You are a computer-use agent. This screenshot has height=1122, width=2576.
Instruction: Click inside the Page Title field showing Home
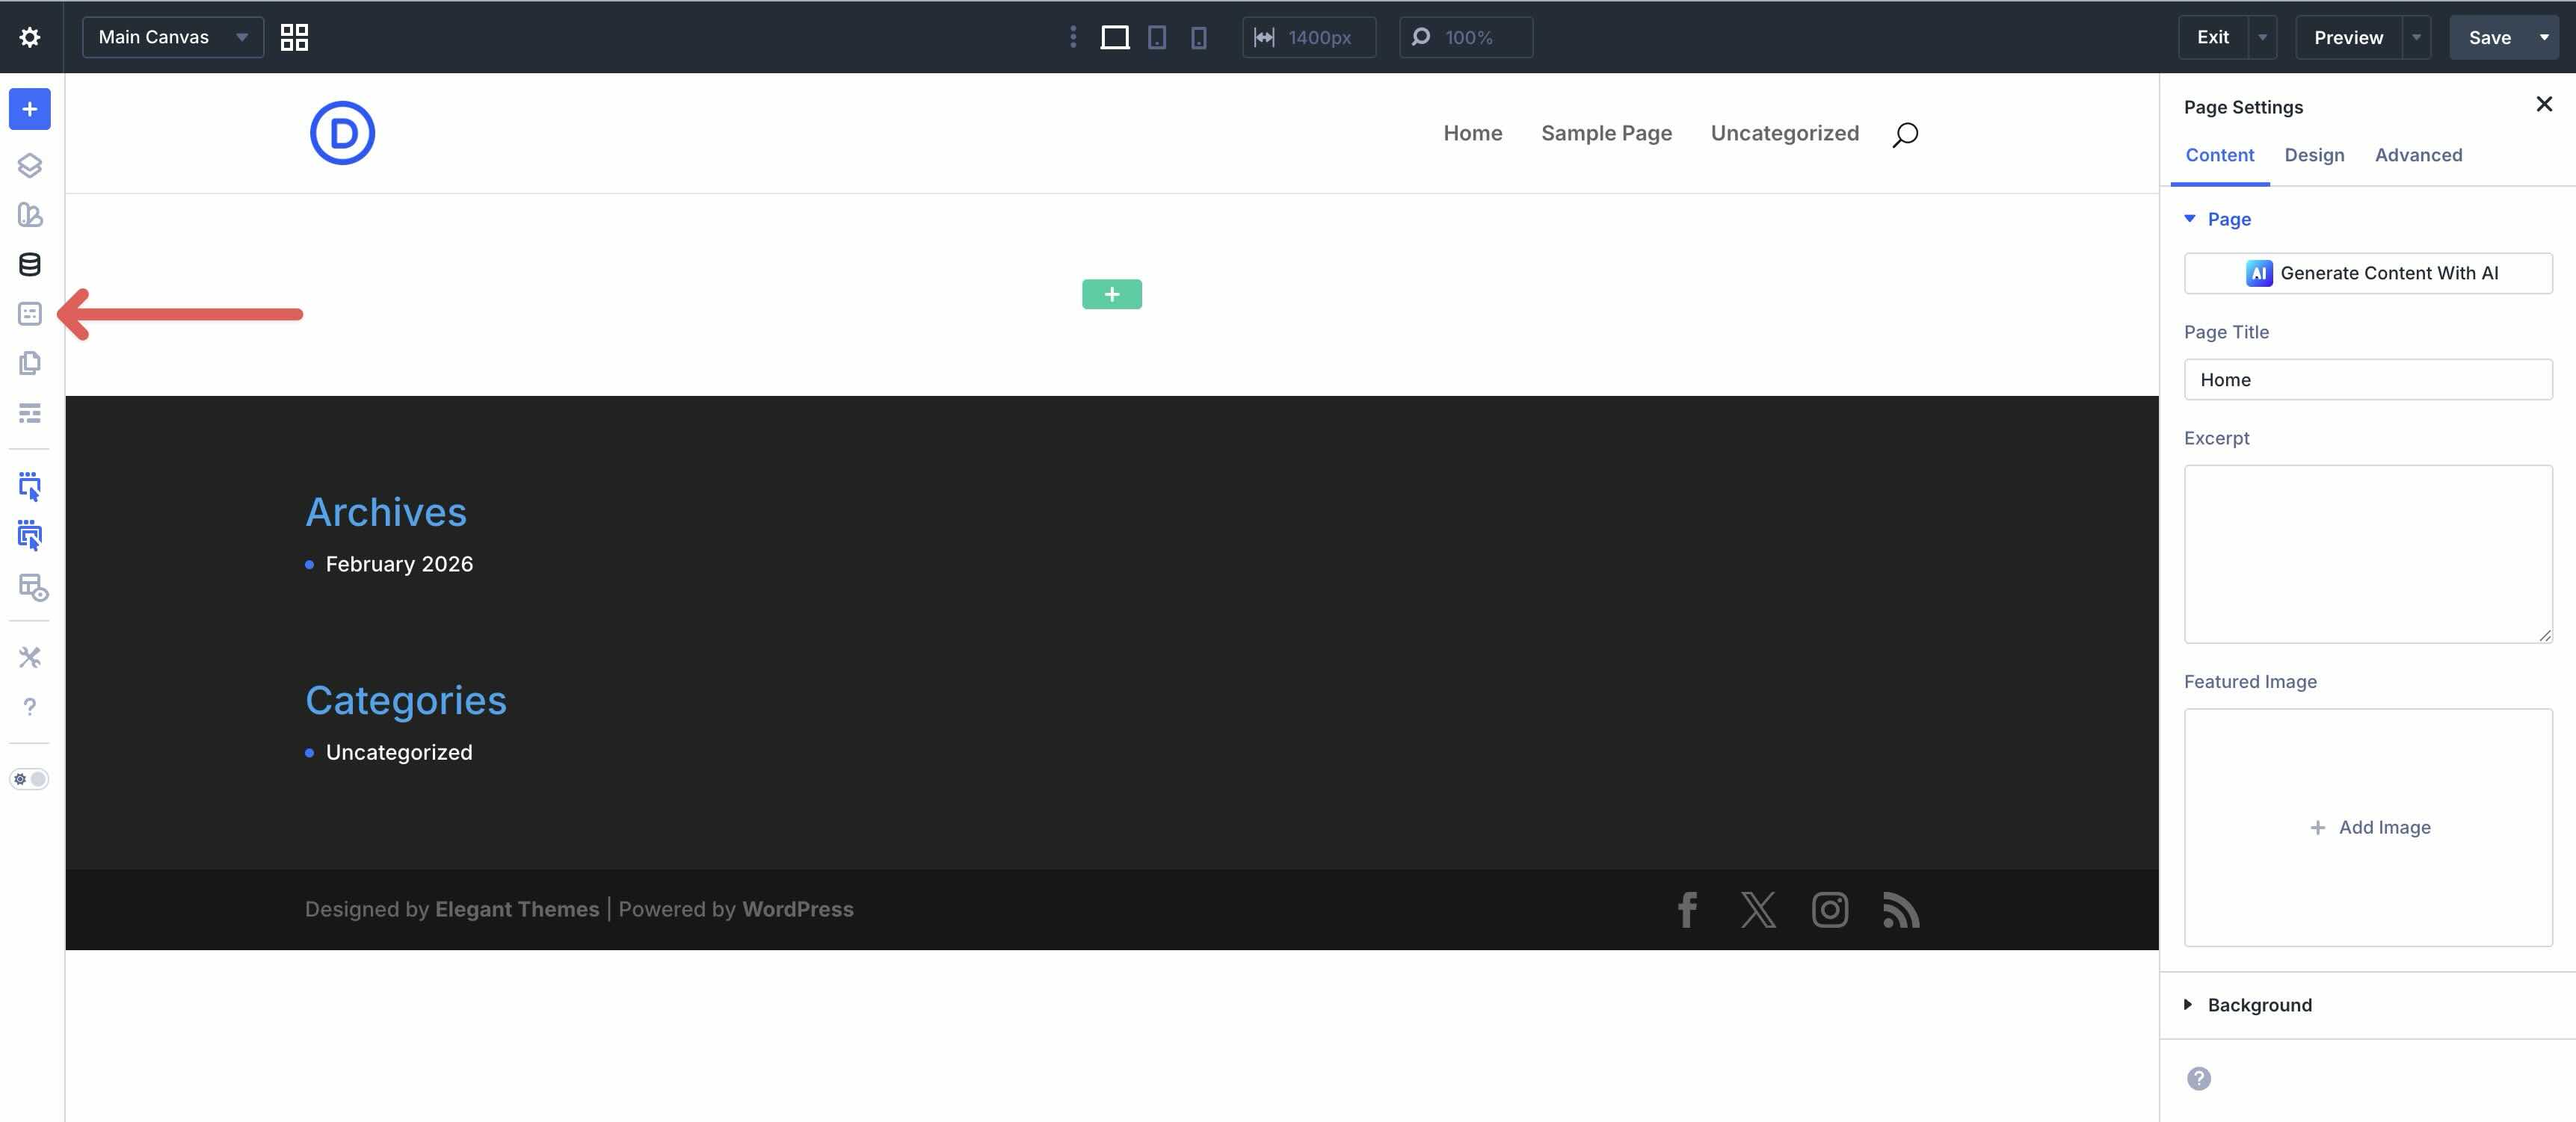click(2368, 379)
